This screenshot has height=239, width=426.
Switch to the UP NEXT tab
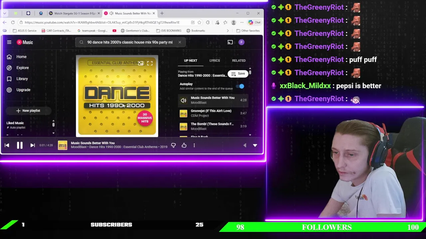(x=191, y=60)
